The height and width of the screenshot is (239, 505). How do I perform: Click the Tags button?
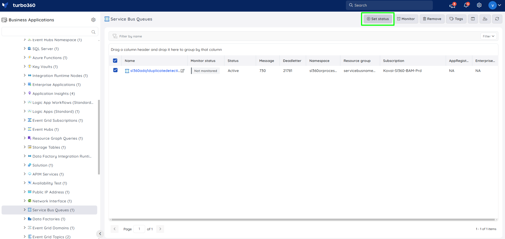click(x=456, y=19)
